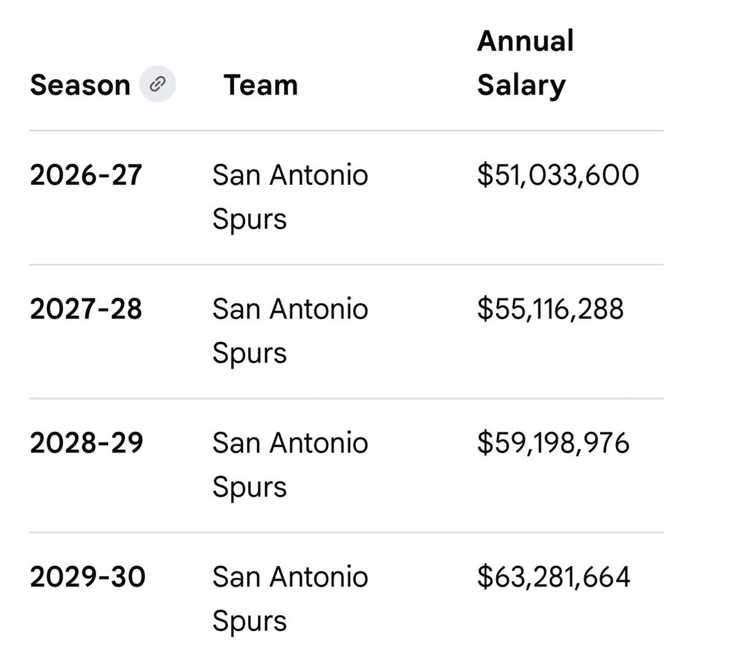Select the 2027-28 season cell
737x646 pixels.
click(86, 309)
